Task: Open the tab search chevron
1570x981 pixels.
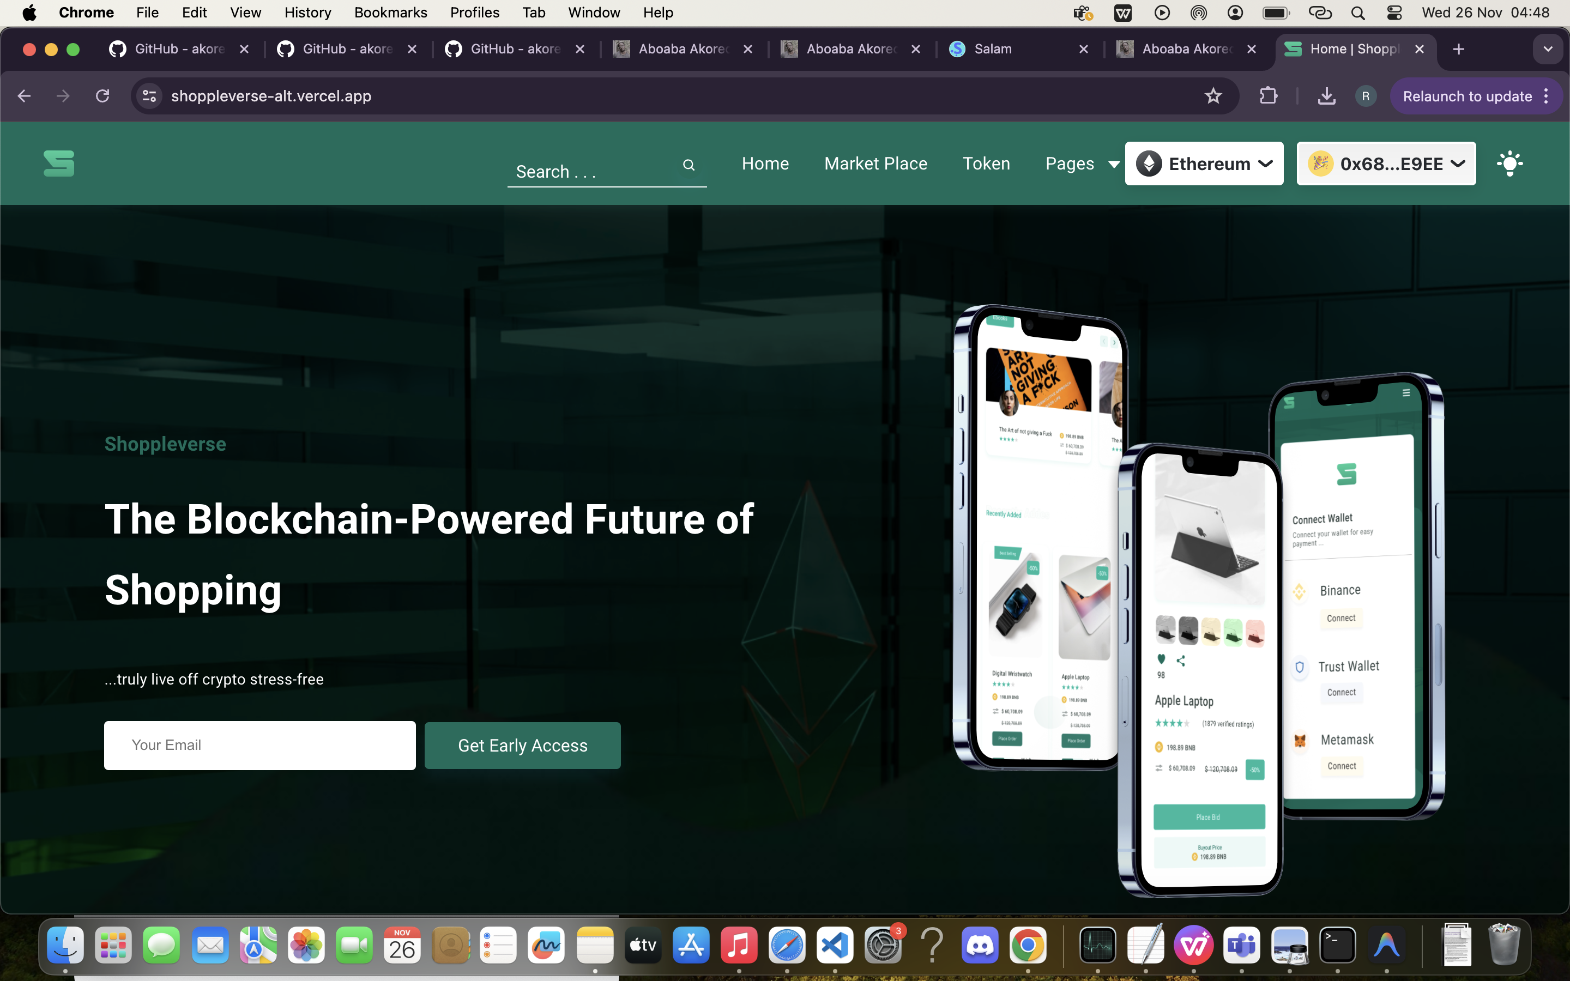Action: pos(1548,49)
